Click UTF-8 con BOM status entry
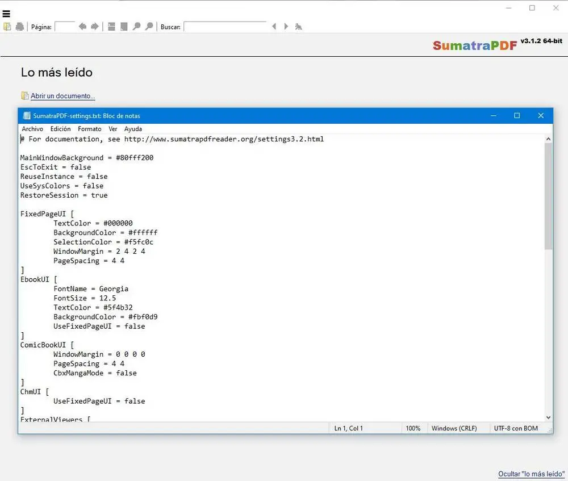Screen dimensions: 568x481 pyautogui.click(x=516, y=429)
